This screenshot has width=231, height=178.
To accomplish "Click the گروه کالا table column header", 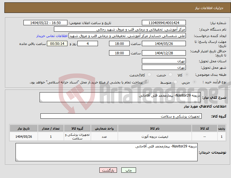I will point(77,128).
